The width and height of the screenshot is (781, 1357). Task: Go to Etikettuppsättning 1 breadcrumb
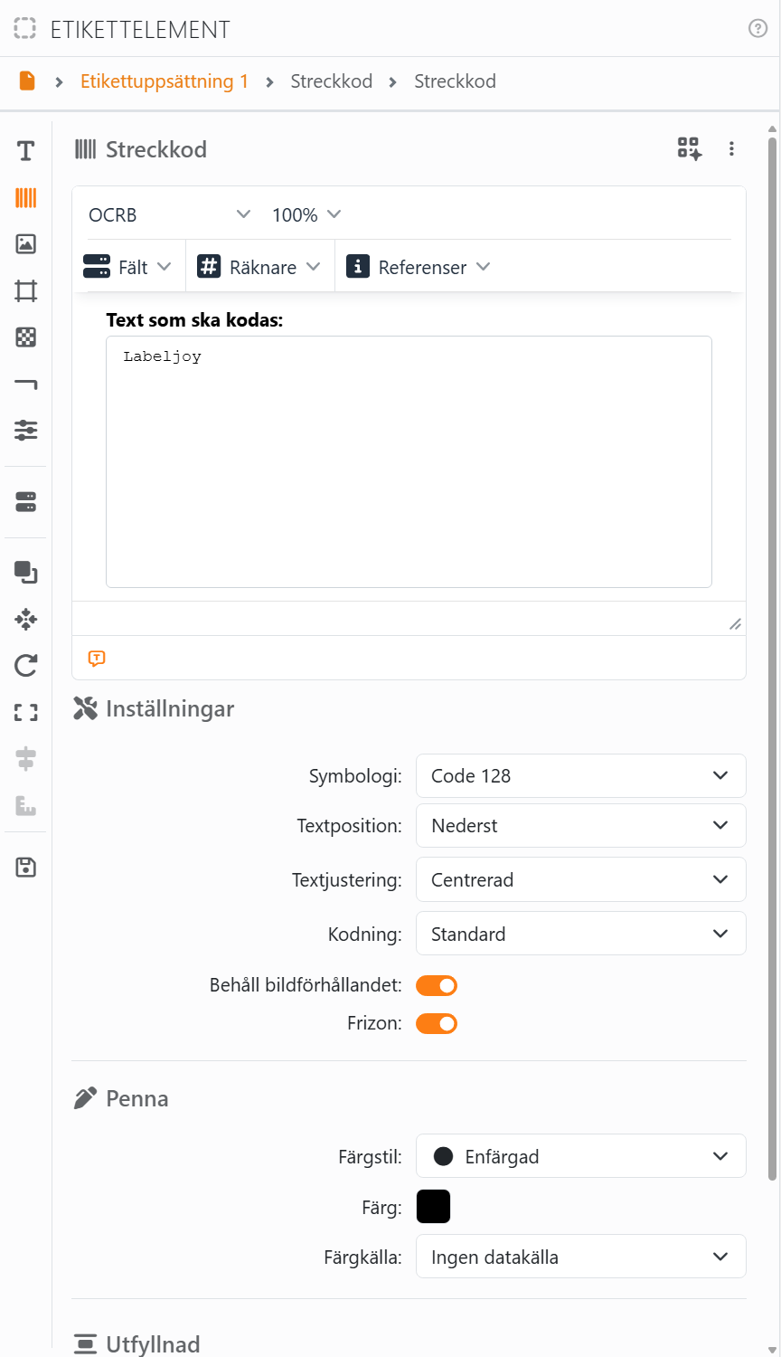tap(165, 81)
